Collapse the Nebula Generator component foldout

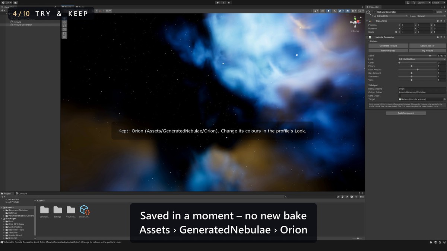pyautogui.click(x=367, y=37)
